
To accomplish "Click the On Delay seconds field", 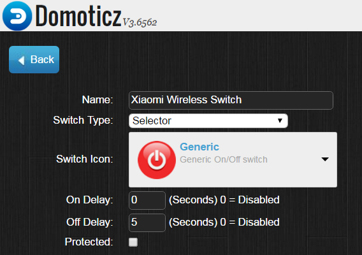I will [147, 200].
